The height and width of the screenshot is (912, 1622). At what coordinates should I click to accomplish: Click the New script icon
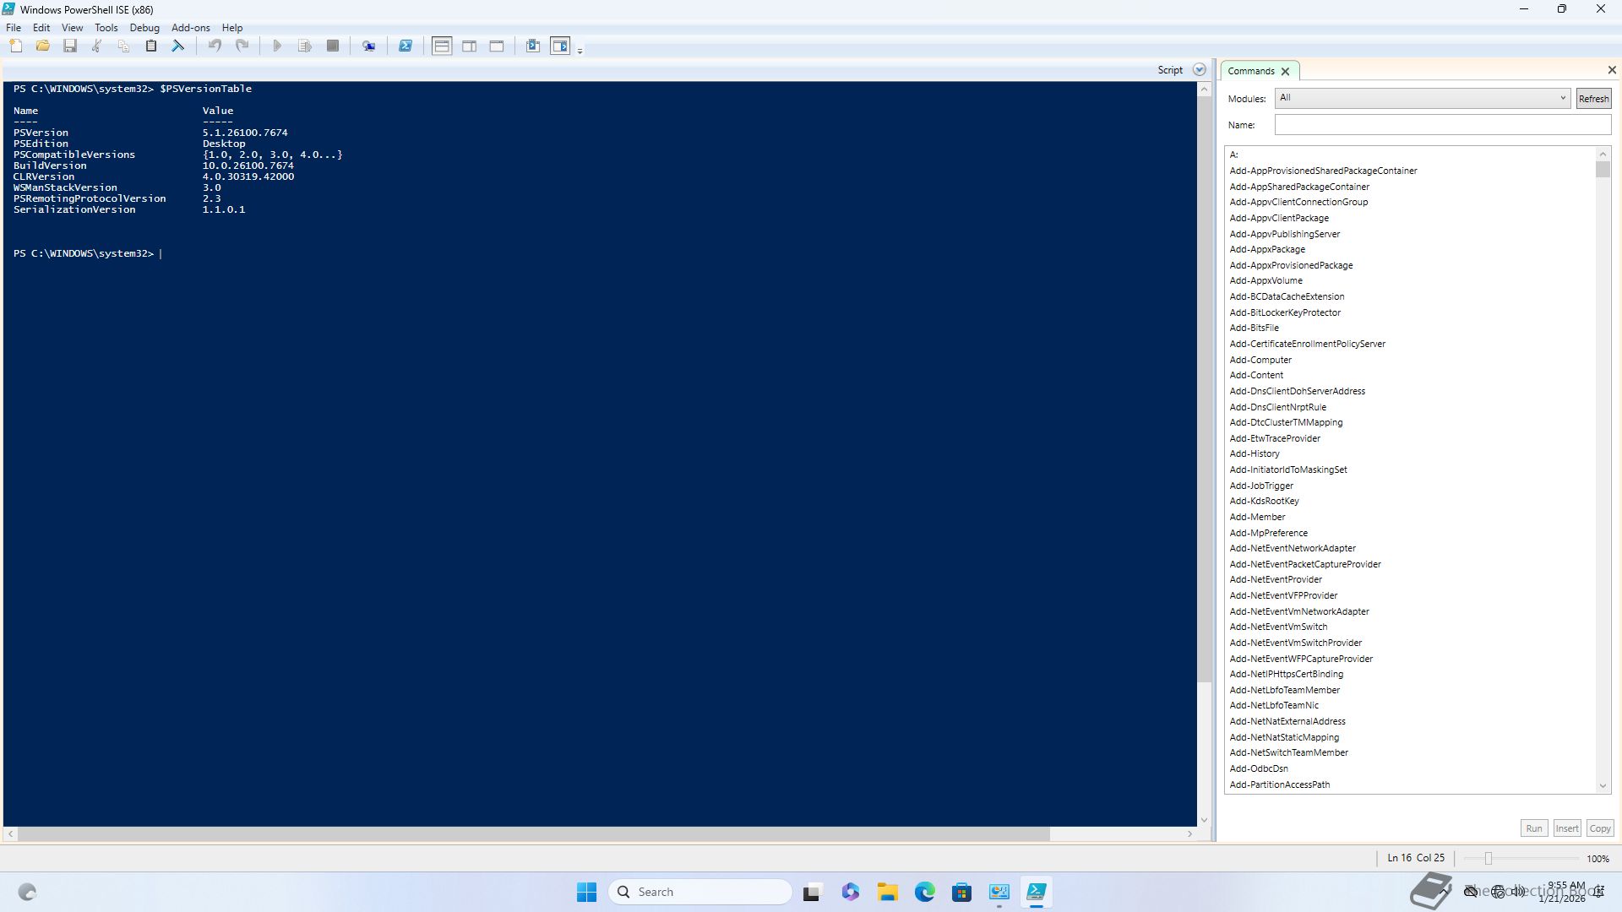16,46
